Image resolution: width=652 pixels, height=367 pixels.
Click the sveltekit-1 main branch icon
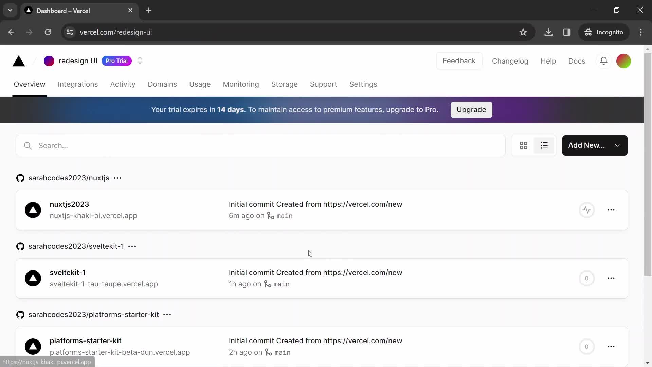(268, 284)
